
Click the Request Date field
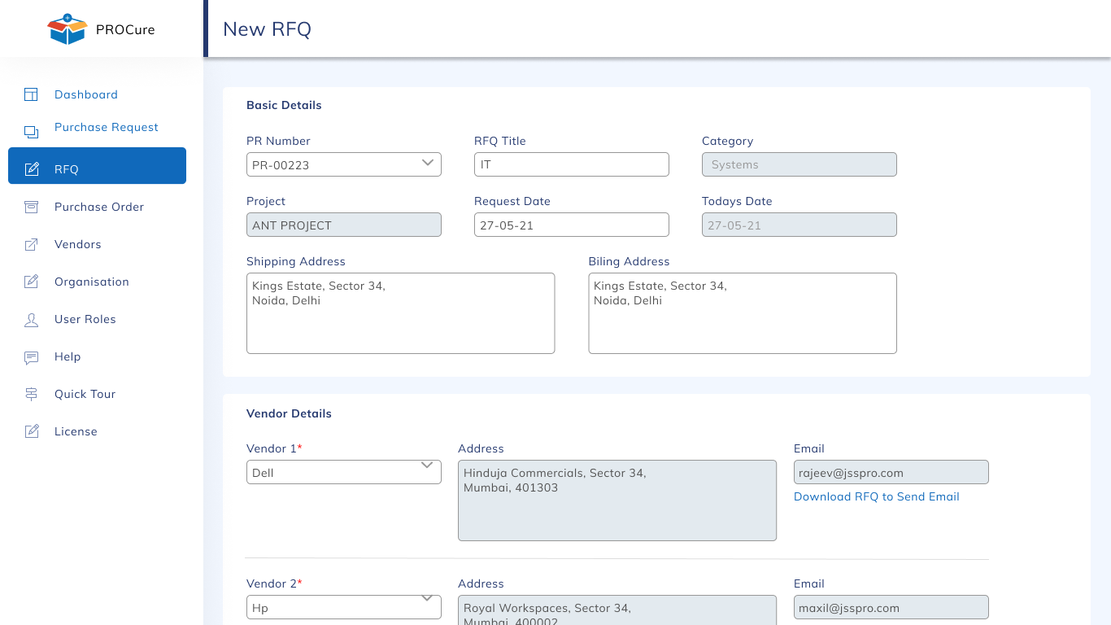pos(571,225)
